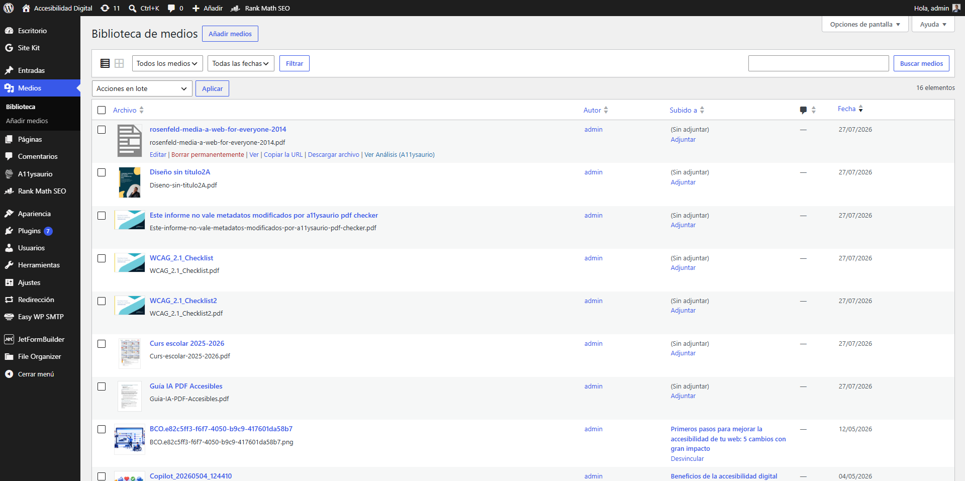Open the Añadir plus menu
The height and width of the screenshot is (481, 965).
[x=208, y=8]
